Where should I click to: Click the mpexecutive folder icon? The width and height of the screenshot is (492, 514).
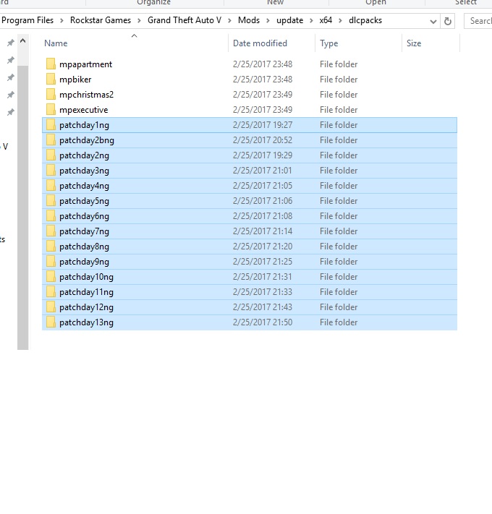[51, 109]
